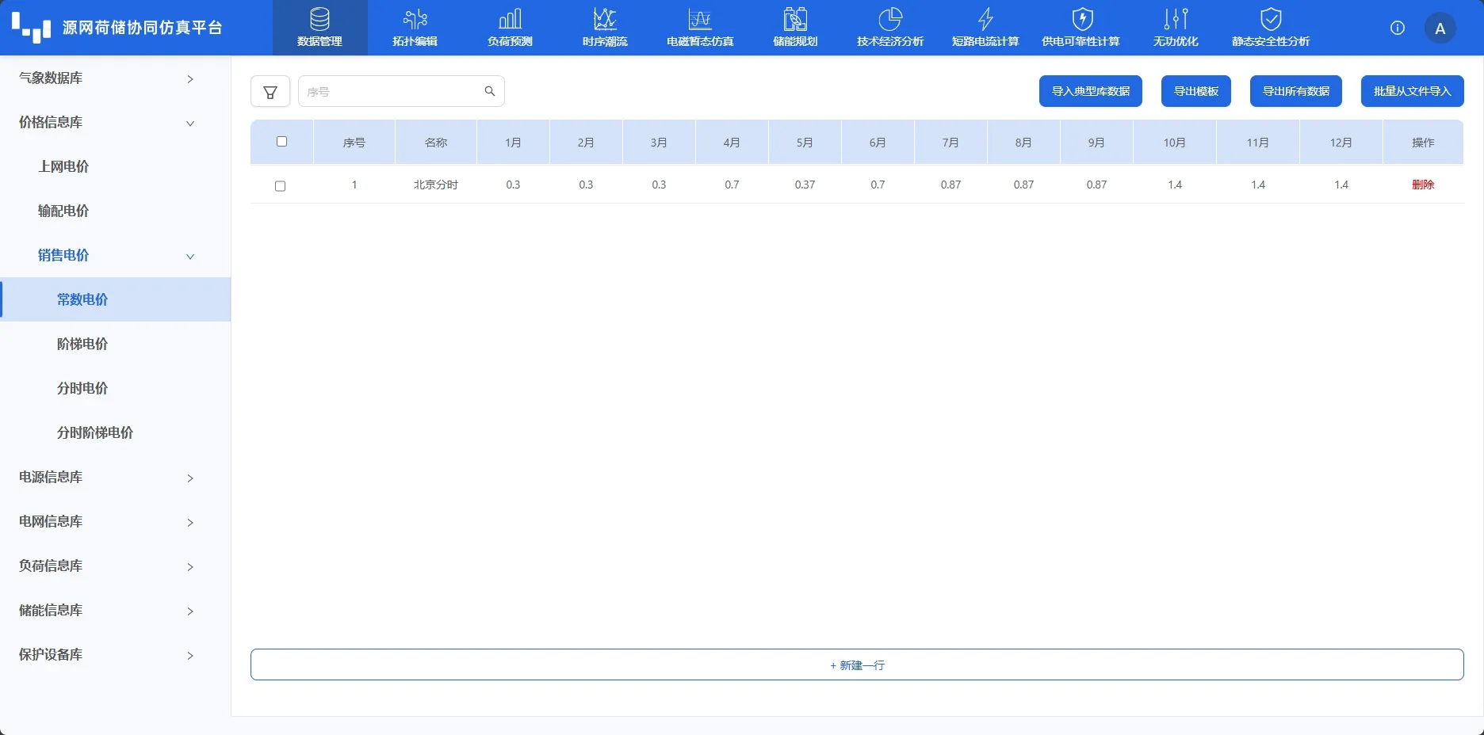Click the 4月 value 0.7 cell
The width and height of the screenshot is (1484, 735).
(732, 185)
